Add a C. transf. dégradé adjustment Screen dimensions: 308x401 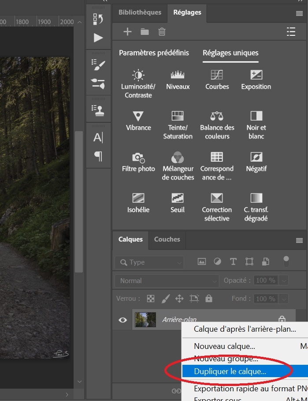256,208
